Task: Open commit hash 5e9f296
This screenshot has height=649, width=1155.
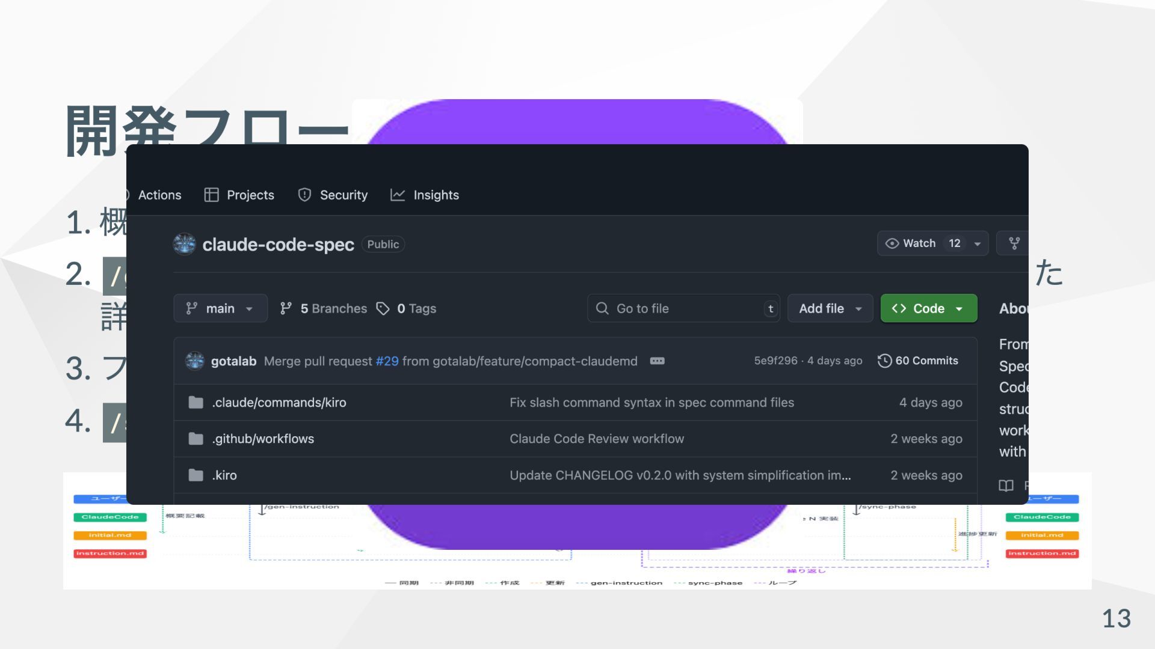Action: [775, 361]
